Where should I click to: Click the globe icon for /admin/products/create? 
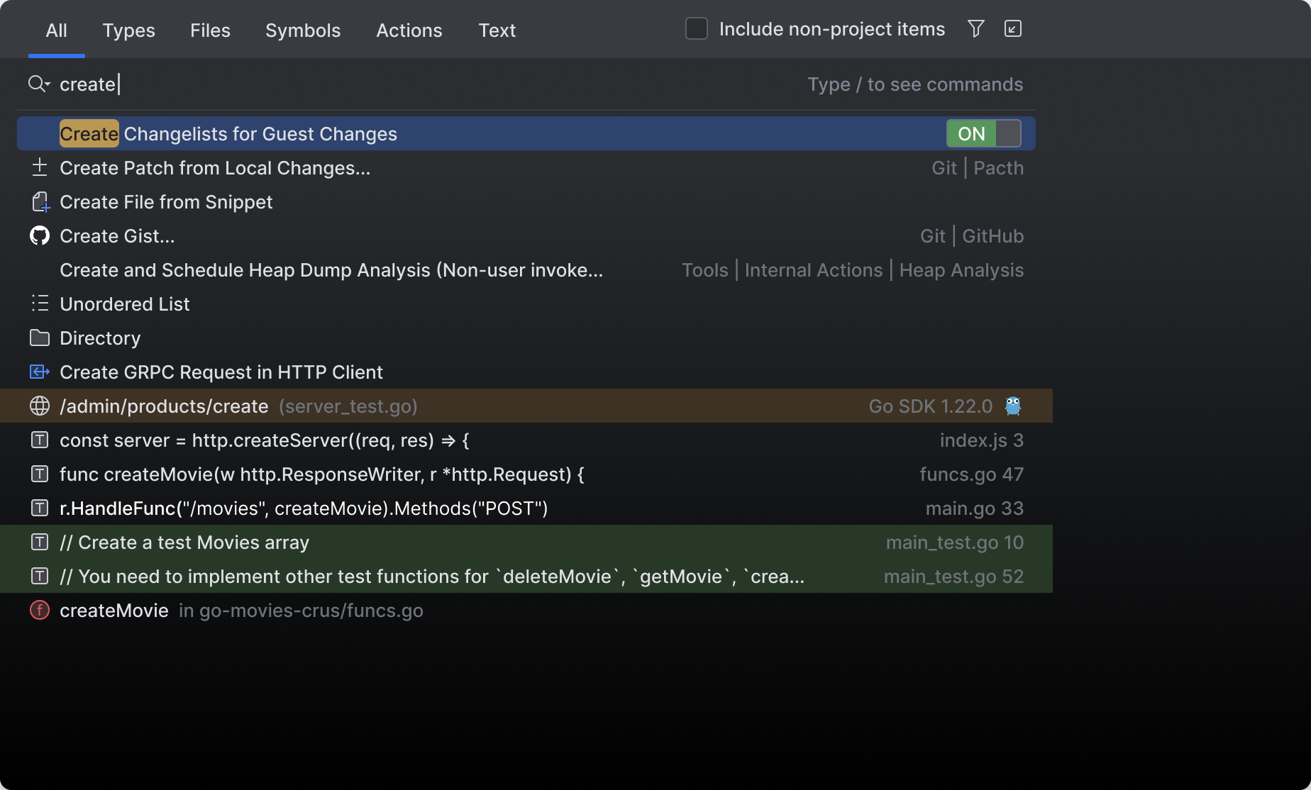[x=40, y=406]
